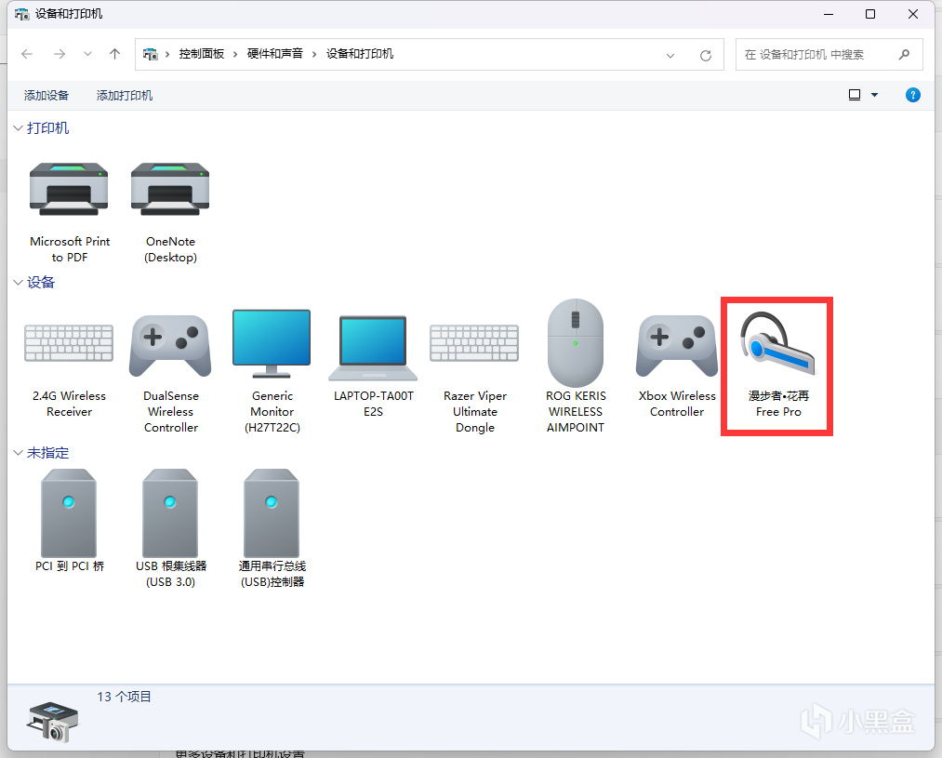
Task: Select the PCI 到 PCI 桥 device icon
Action: (x=69, y=513)
